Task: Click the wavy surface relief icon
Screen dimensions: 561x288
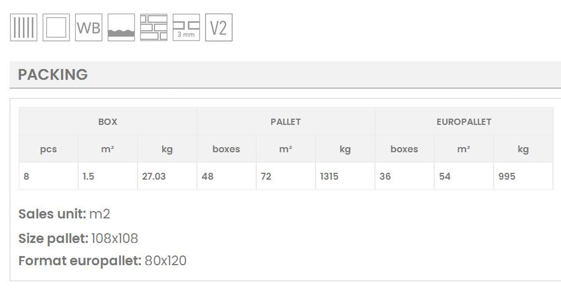Action: pos(121,28)
